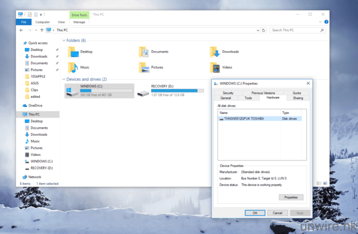Open the File ribbon menu
Image resolution: width=358 pixels, height=234 pixels.
pyautogui.click(x=23, y=22)
